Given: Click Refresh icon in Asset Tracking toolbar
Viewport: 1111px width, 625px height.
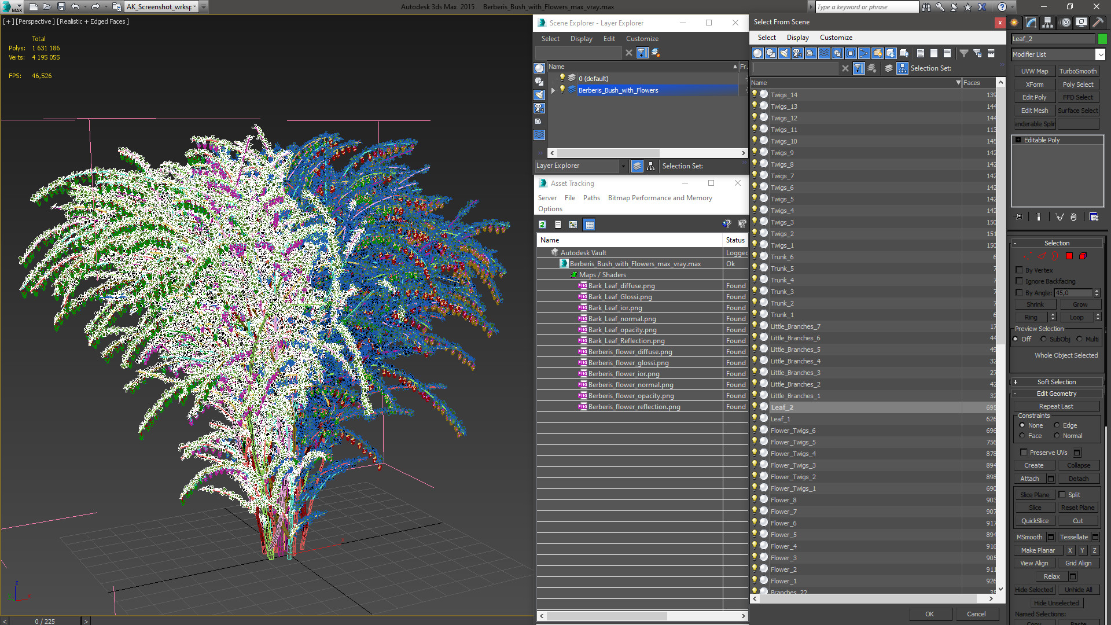Looking at the screenshot, I should click(542, 225).
